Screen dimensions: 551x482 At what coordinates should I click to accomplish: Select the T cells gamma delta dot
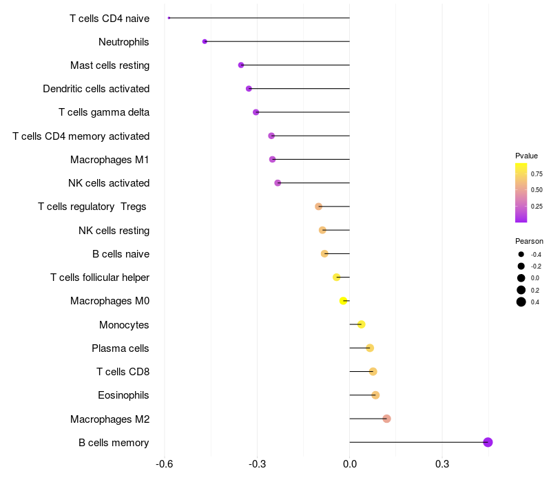[256, 112]
